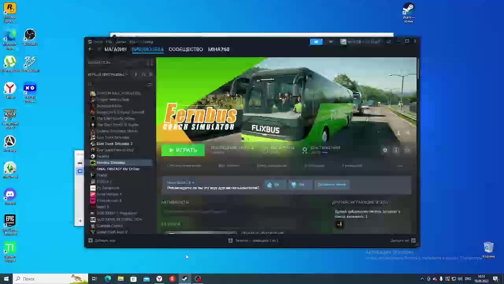Open Друзья и чат in the footer
The image size is (504, 284).
[x=403, y=240]
